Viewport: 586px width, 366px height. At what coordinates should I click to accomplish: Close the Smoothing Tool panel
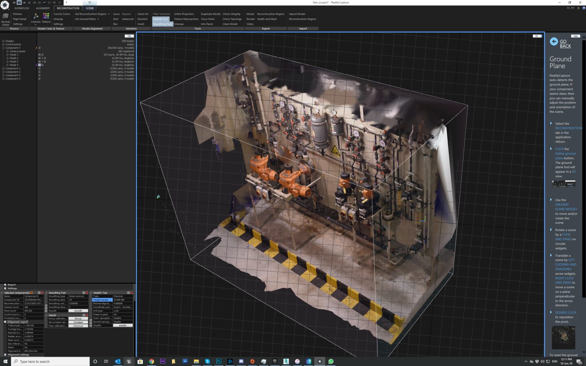(x=87, y=293)
